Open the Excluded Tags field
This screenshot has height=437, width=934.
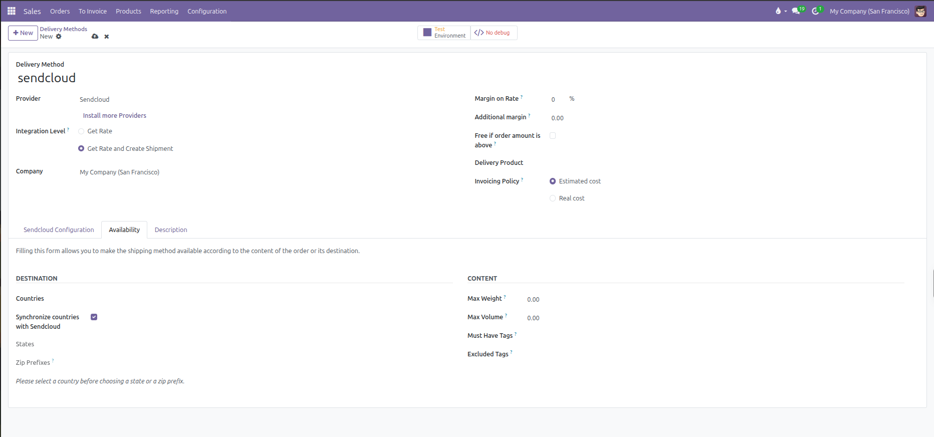coord(716,355)
